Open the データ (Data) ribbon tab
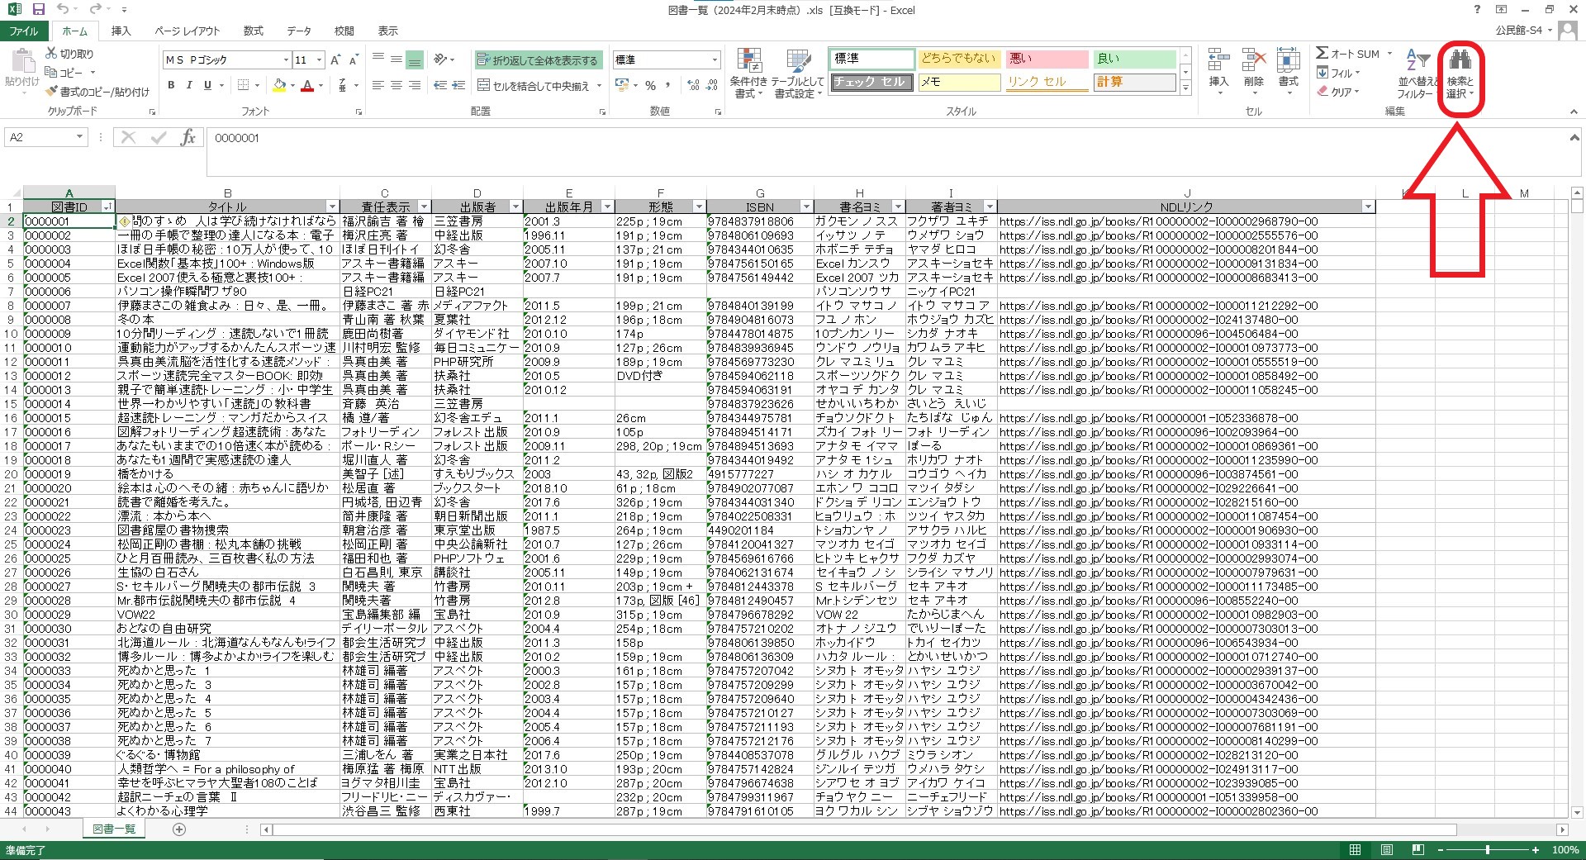1586x860 pixels. tap(299, 31)
